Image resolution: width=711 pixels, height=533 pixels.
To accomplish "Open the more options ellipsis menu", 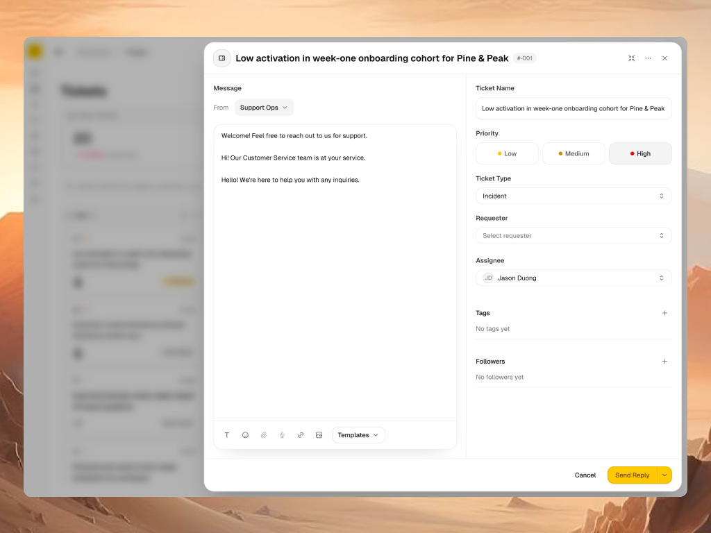I will [648, 58].
